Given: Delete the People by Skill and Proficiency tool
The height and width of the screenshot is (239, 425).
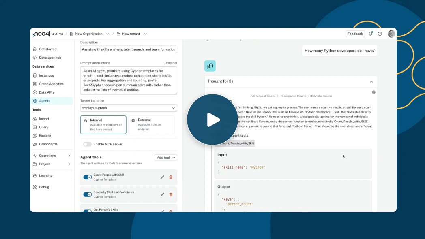Looking at the screenshot, I should click(171, 194).
